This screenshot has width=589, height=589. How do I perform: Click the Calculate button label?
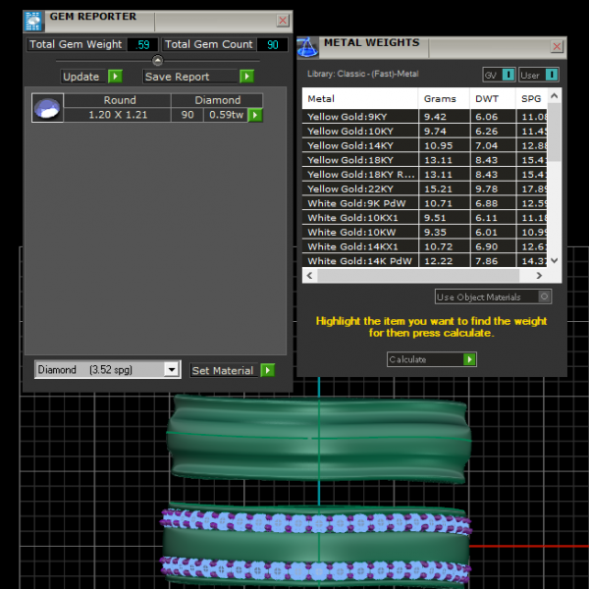(x=408, y=359)
